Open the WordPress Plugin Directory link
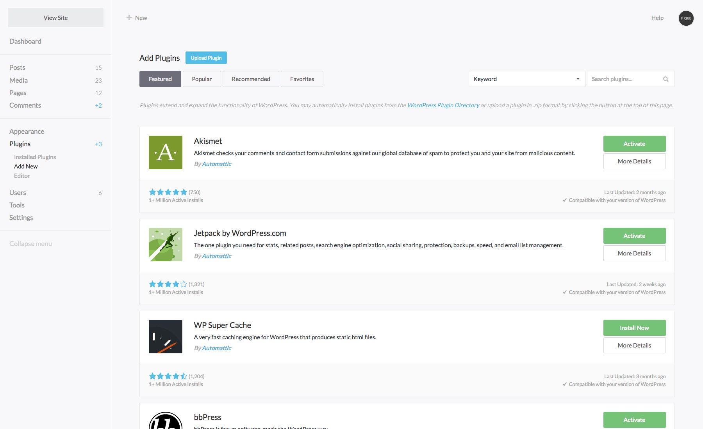The width and height of the screenshot is (703, 429). 443,105
